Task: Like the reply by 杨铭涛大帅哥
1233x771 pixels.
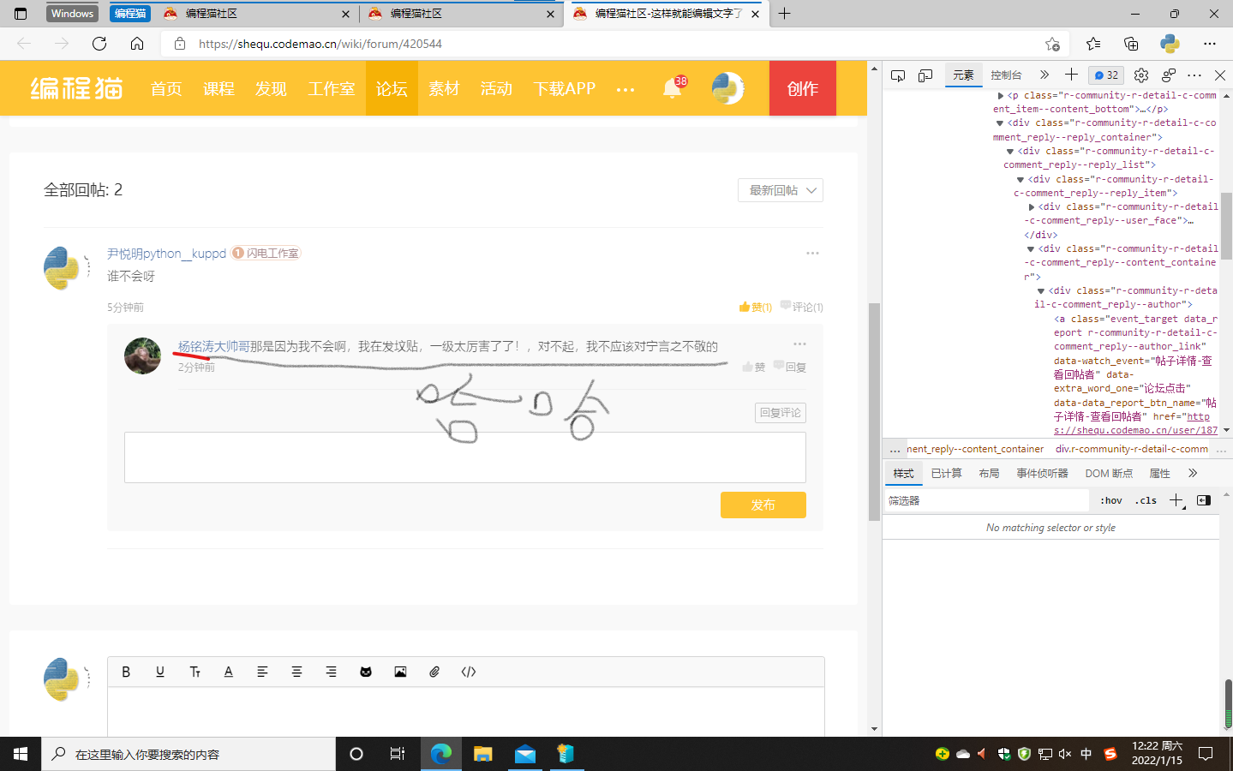Action: (754, 367)
